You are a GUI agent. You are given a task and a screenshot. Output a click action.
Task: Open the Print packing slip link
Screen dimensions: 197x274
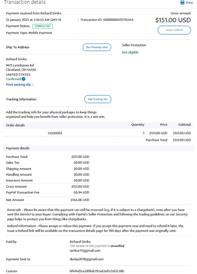pyautogui.click(x=18, y=84)
